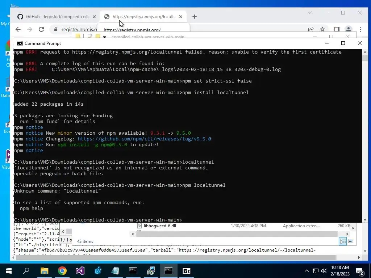Screen dimensions: 371x278
Task: Click Chrome page horizontal scrollbar thumb
Action: [x=176, y=257]
